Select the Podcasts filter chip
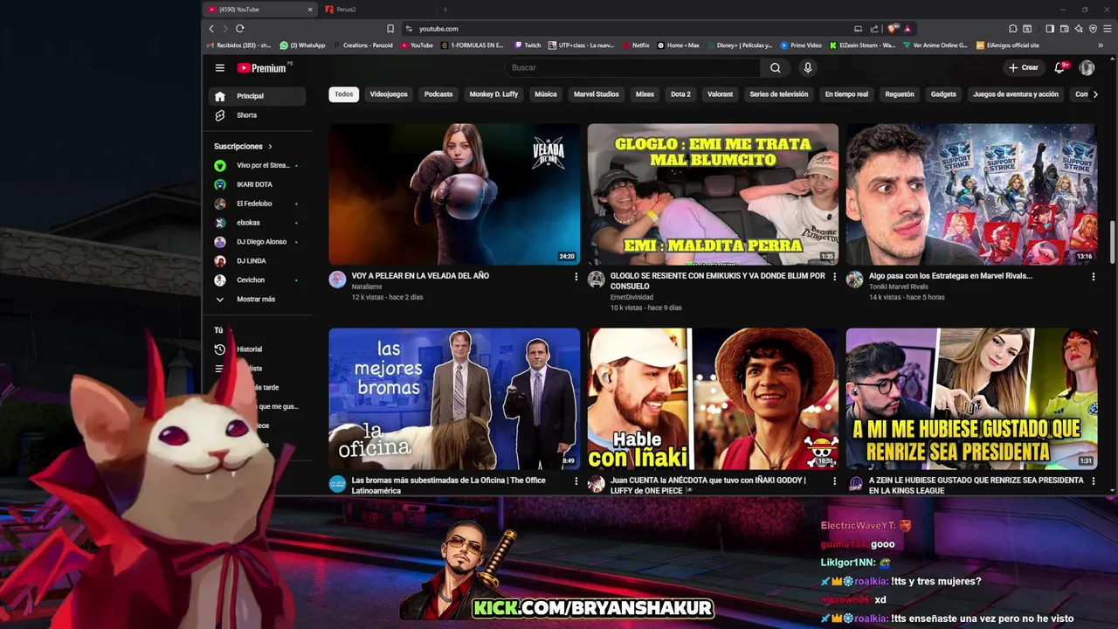The image size is (1118, 629). [x=438, y=94]
